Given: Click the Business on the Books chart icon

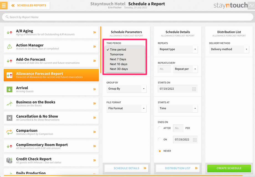Looking at the screenshot, I should click(x=9, y=103).
